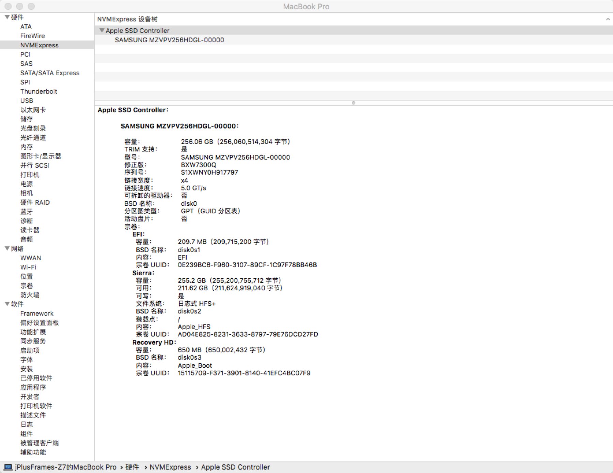The image size is (613, 473).
Task: Collapse the 网络 section triangle
Action: (x=7, y=248)
